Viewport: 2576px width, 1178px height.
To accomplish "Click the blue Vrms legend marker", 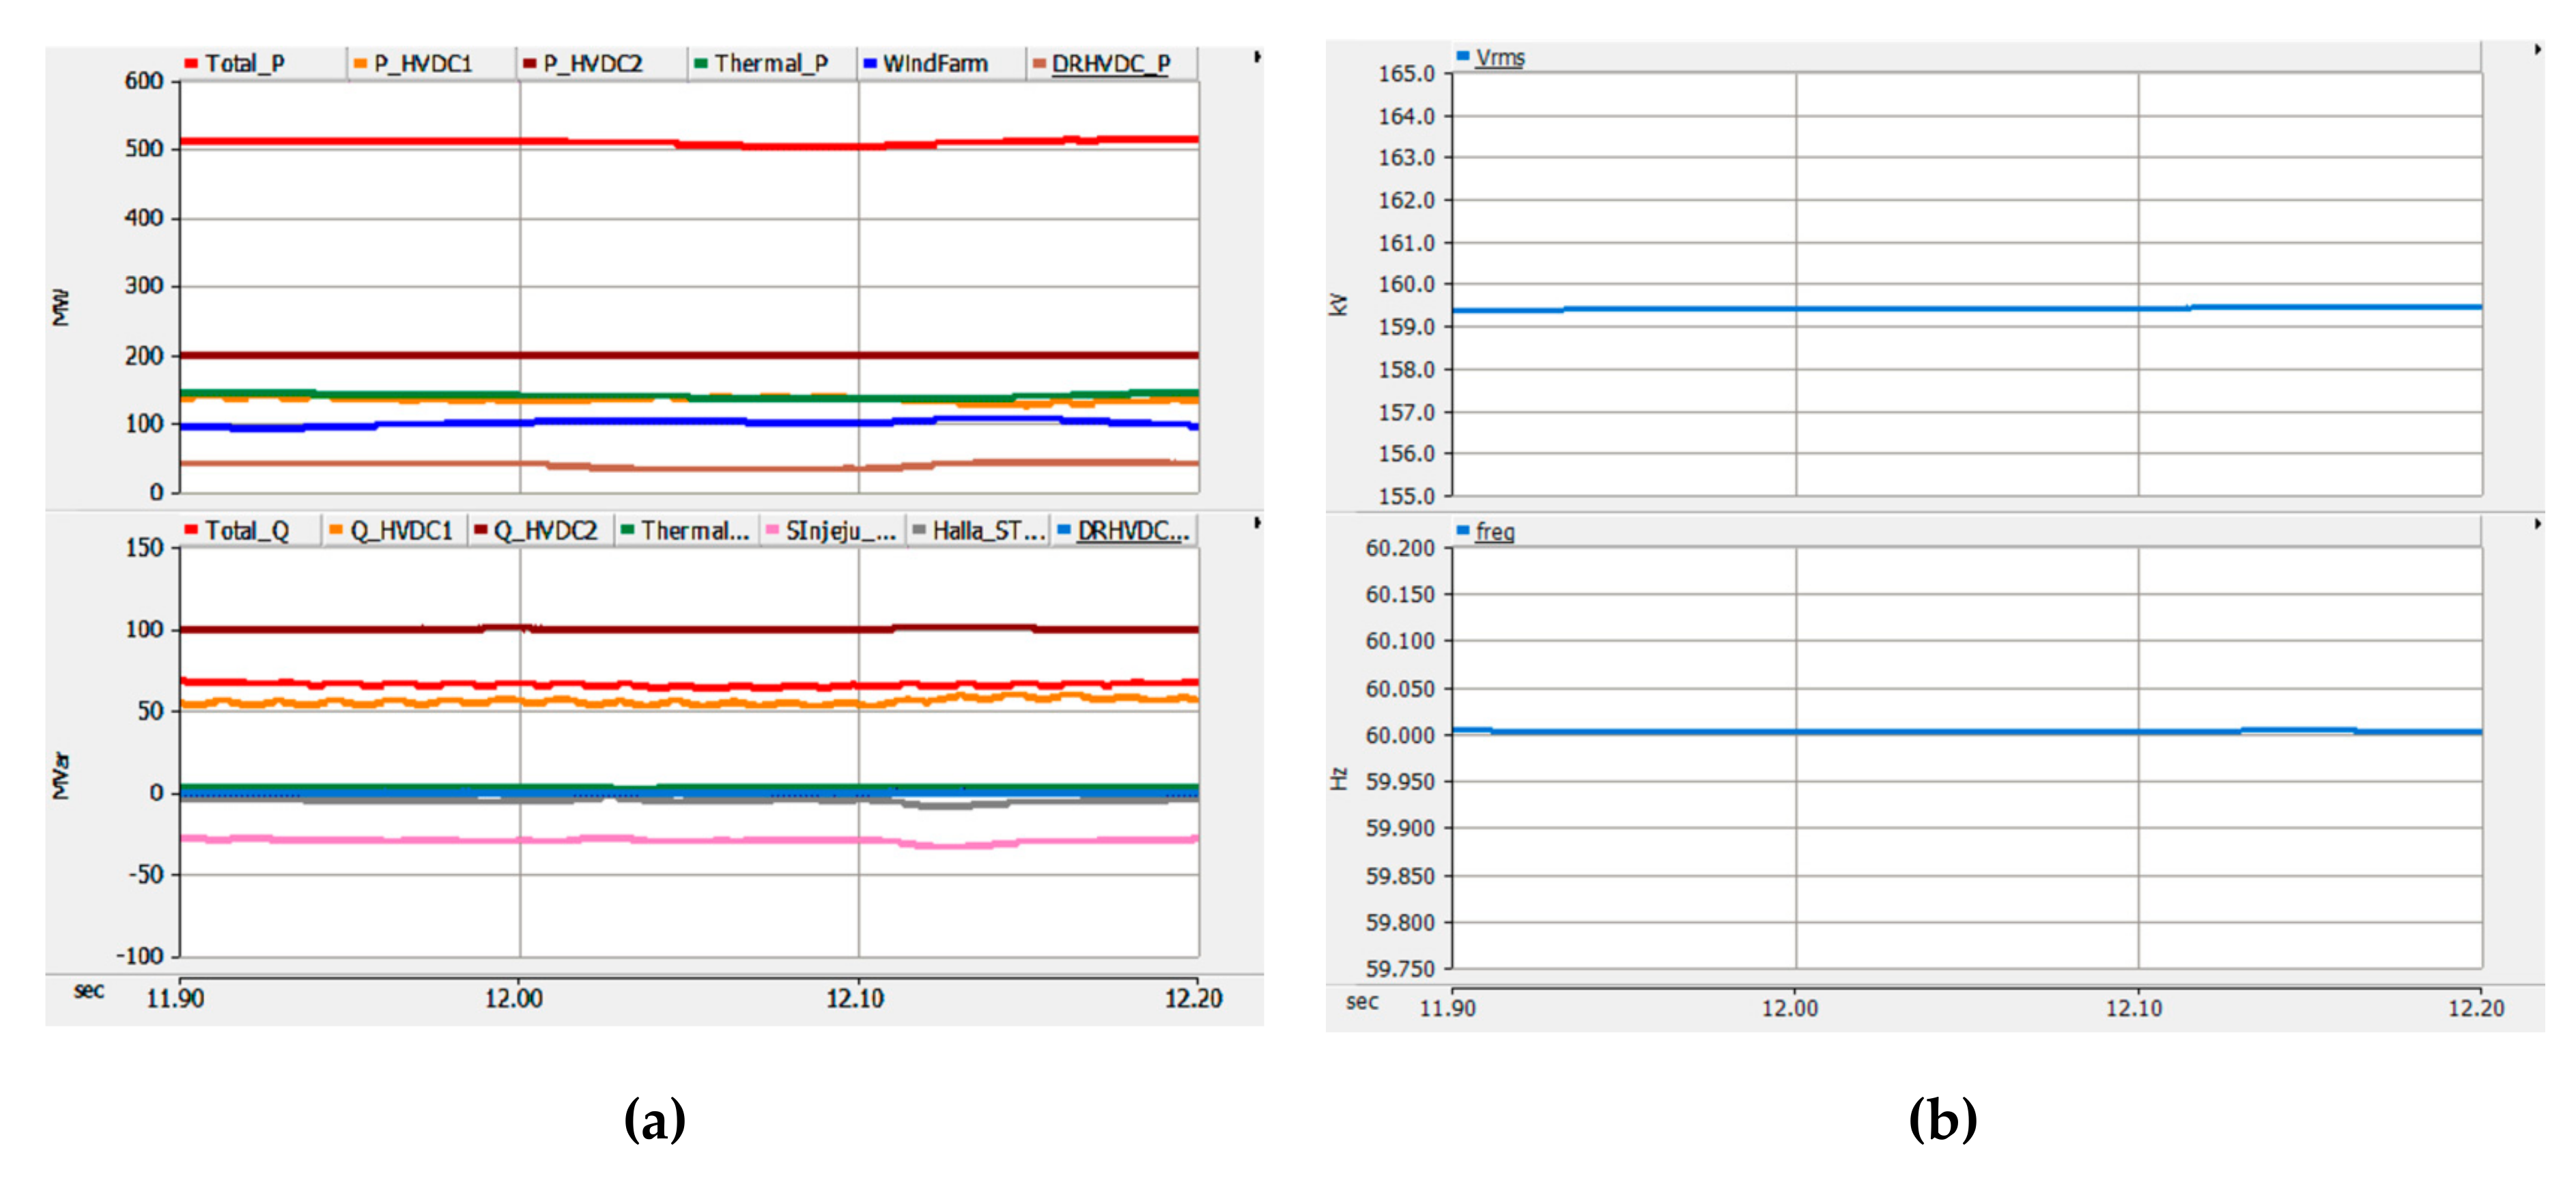I will [1463, 57].
